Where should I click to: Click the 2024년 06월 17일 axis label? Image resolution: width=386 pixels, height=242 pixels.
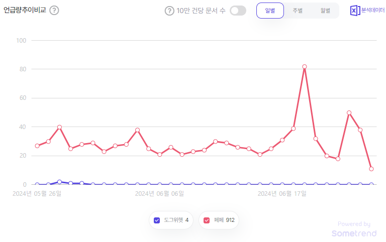click(x=282, y=194)
